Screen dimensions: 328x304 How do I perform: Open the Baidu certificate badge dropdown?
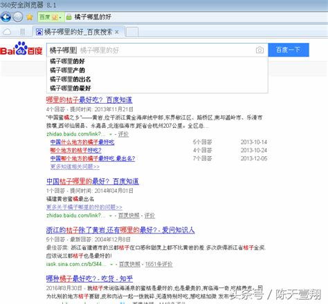51,17
